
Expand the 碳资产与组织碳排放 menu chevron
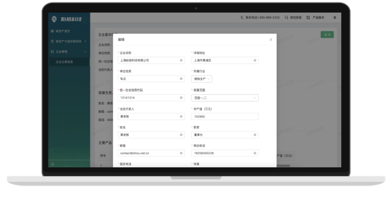coord(85,41)
